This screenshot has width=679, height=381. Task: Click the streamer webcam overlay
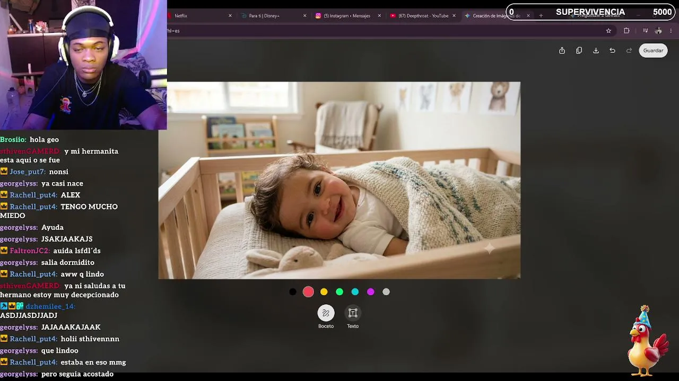(x=83, y=65)
